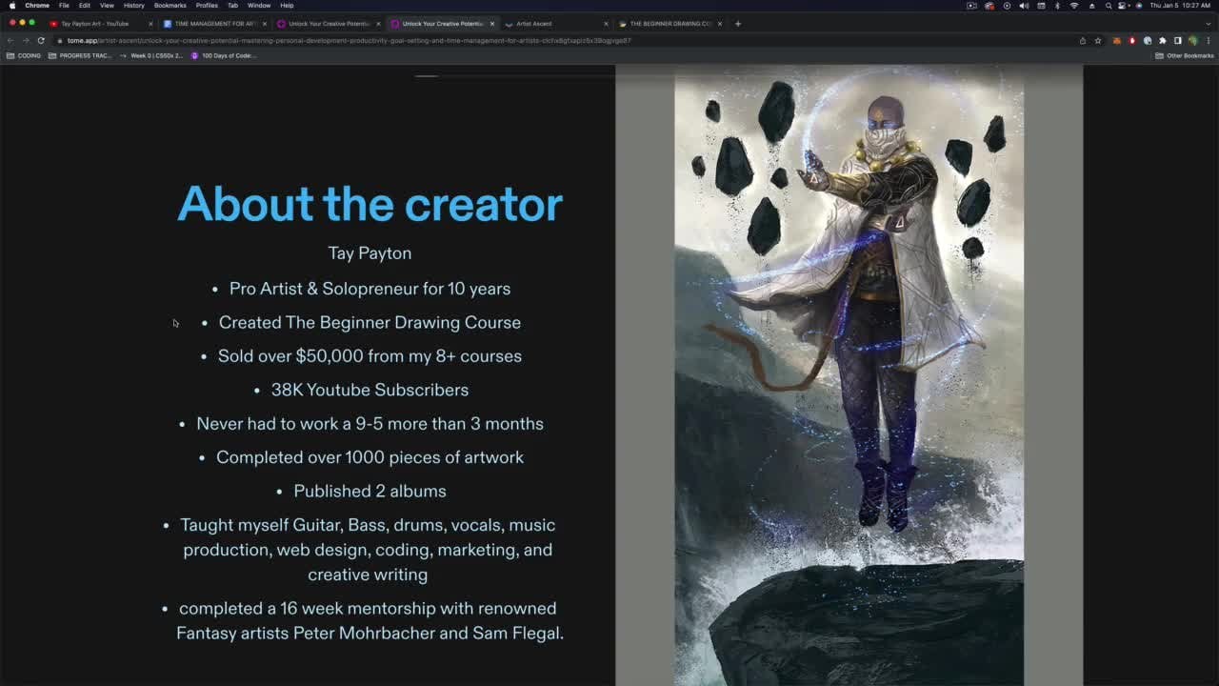Open a new tab with plus button
1219x686 pixels.
(x=737, y=23)
